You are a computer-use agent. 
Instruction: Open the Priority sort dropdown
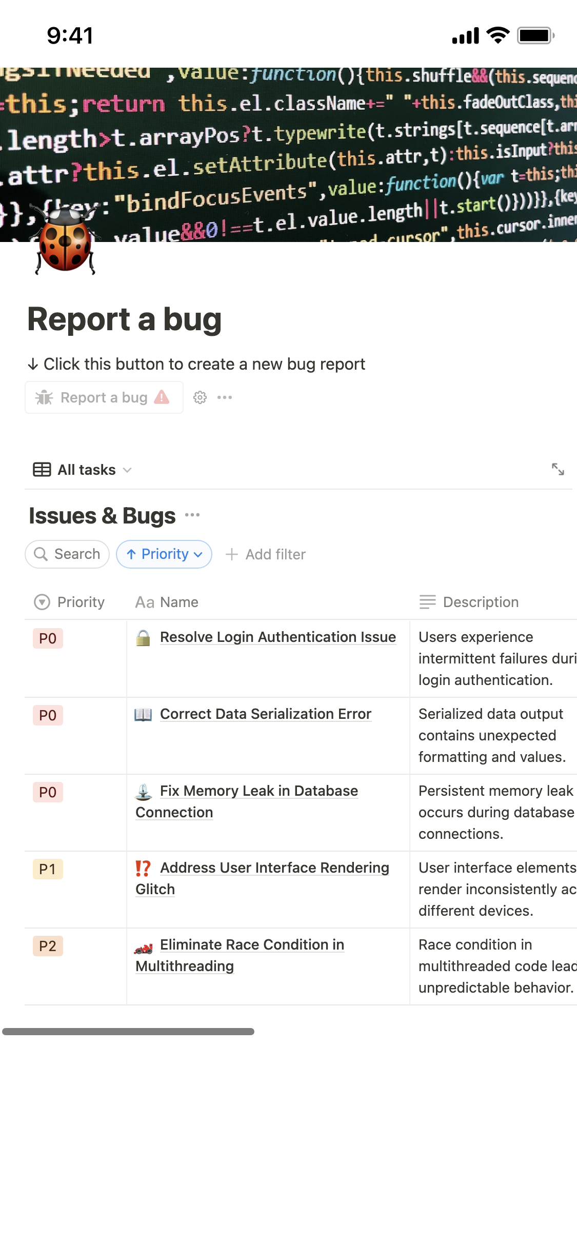click(x=164, y=554)
